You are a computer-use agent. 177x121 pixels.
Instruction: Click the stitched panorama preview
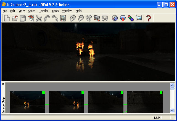[88, 52]
